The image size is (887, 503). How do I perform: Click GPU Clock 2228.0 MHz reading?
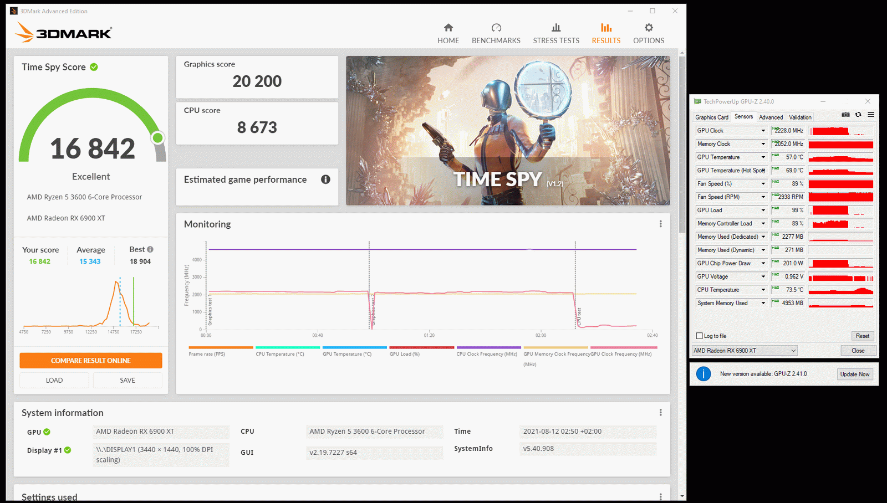pos(787,131)
